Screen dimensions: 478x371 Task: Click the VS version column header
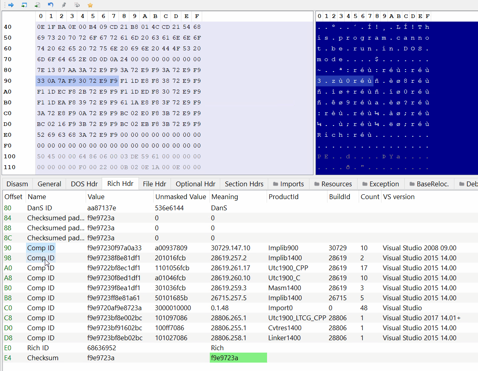tap(399, 197)
